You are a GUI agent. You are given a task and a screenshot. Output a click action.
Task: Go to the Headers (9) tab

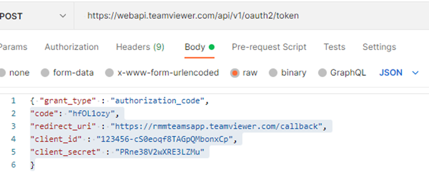click(140, 47)
